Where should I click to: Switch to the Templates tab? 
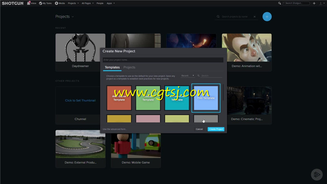click(x=112, y=67)
